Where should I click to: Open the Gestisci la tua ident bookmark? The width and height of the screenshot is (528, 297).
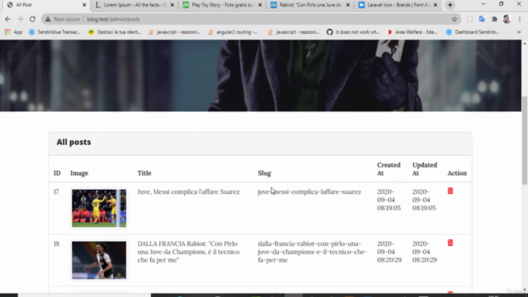[x=115, y=32]
